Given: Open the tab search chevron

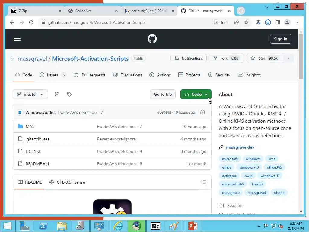Looking at the screenshot, I should [267, 8].
